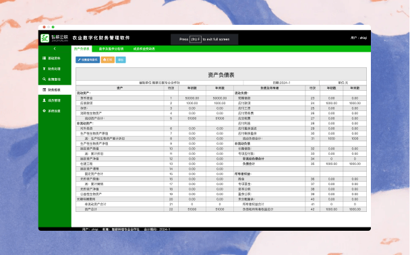Screen dimensions: 410x255
Task: Select the 在建工程 row label
Action: 86,163
